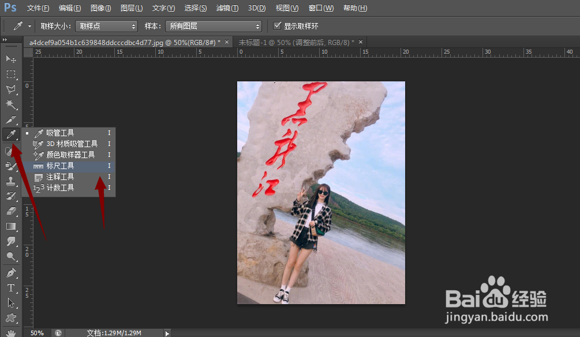Select the Path Selection tool

(11, 303)
